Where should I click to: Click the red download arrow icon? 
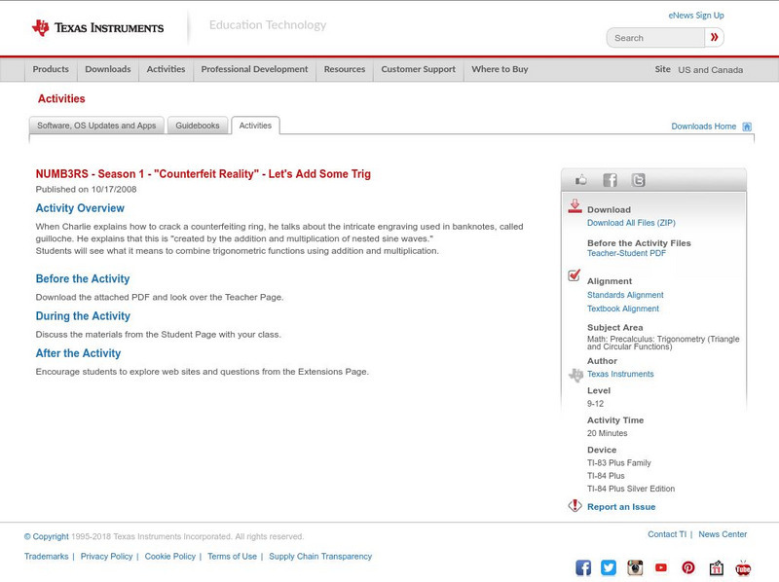[575, 206]
